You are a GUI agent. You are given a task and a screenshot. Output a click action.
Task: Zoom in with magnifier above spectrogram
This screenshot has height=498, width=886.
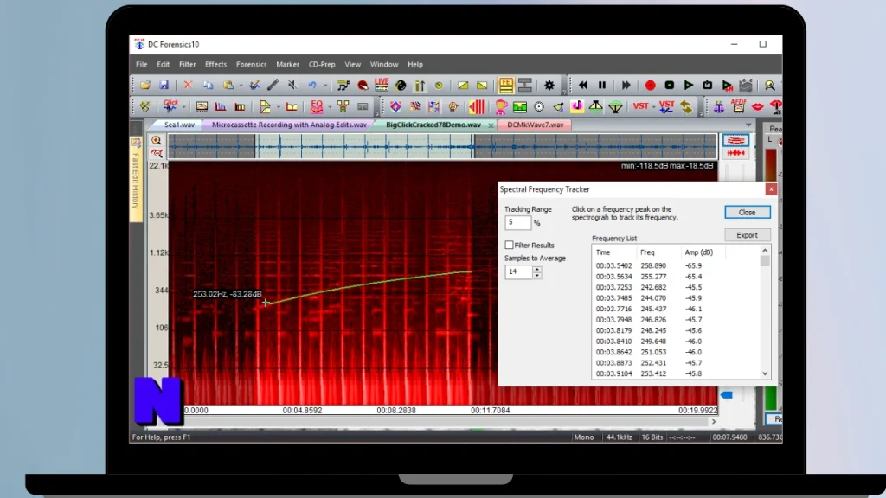tap(157, 141)
